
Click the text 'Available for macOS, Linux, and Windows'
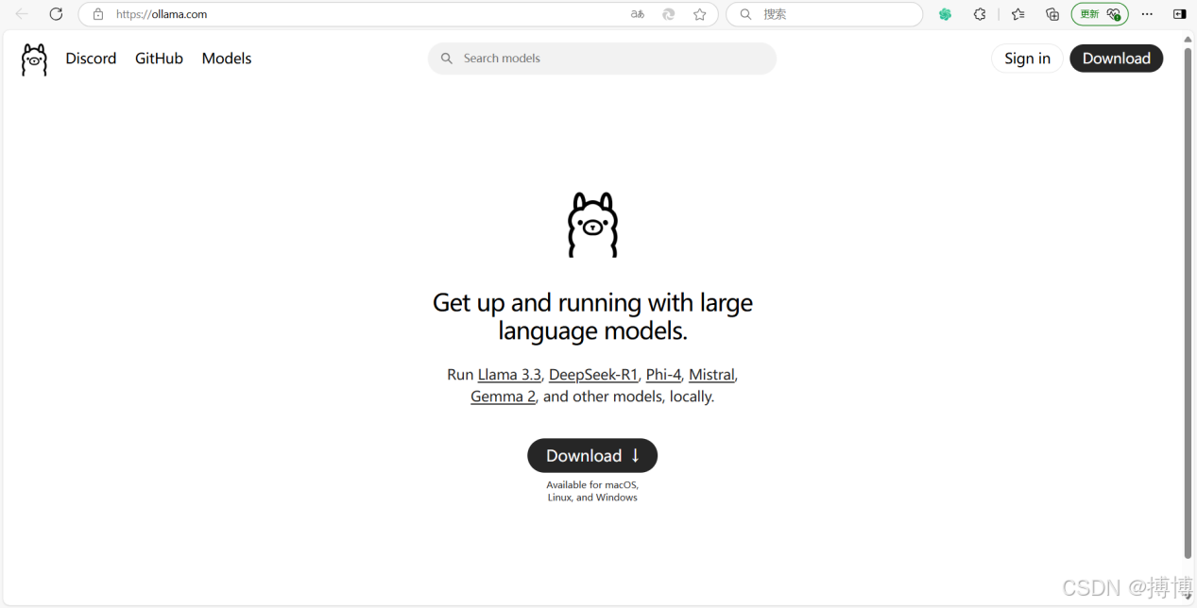592,491
